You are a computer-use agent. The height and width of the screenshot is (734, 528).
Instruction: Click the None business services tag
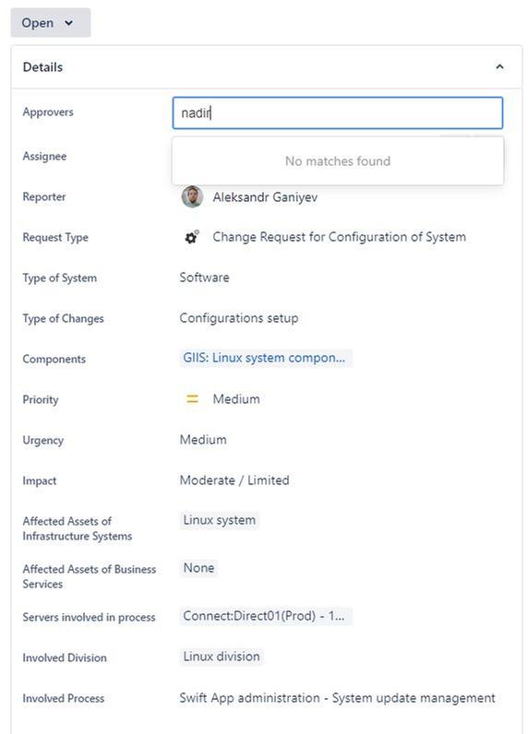pyautogui.click(x=198, y=568)
